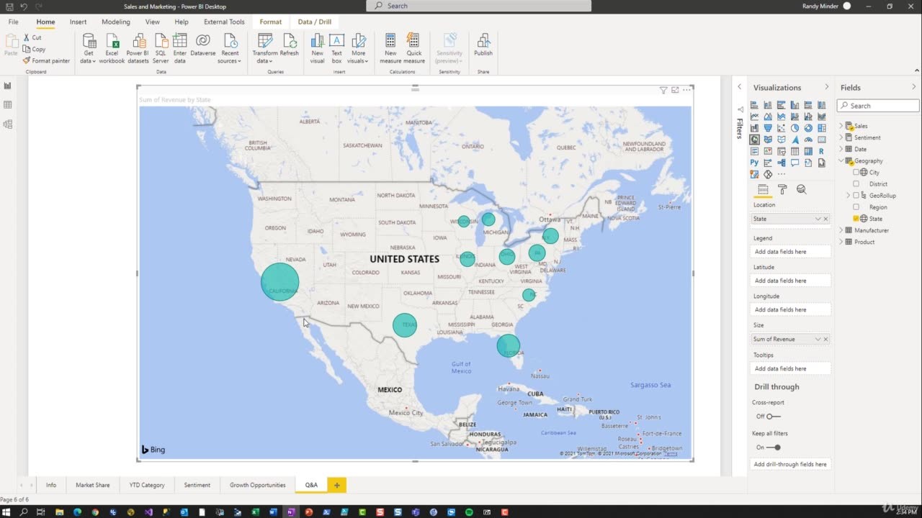922x518 pixels.
Task: Switch to Data view in left sidebar
Action: (x=8, y=105)
